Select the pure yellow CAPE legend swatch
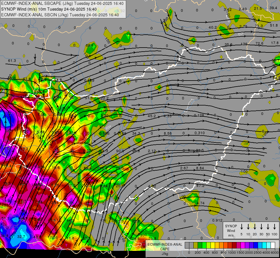This screenshot has height=258, width=280. click(213, 245)
